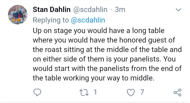190x103 pixels.
Task: Open the Stan Dahlin display name
Action: pos(52,9)
